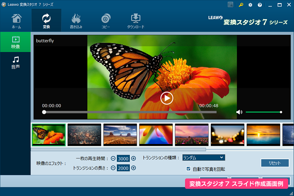The image size is (294, 196).
Task: Open the 書き込み burn tab
Action: point(76,21)
